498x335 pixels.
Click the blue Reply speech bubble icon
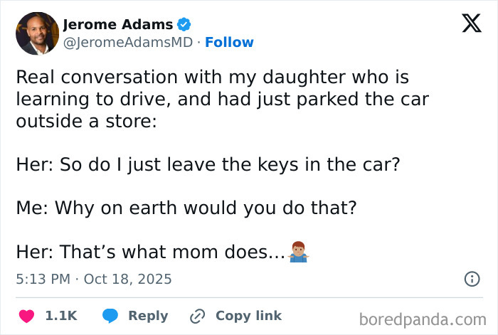(110, 316)
